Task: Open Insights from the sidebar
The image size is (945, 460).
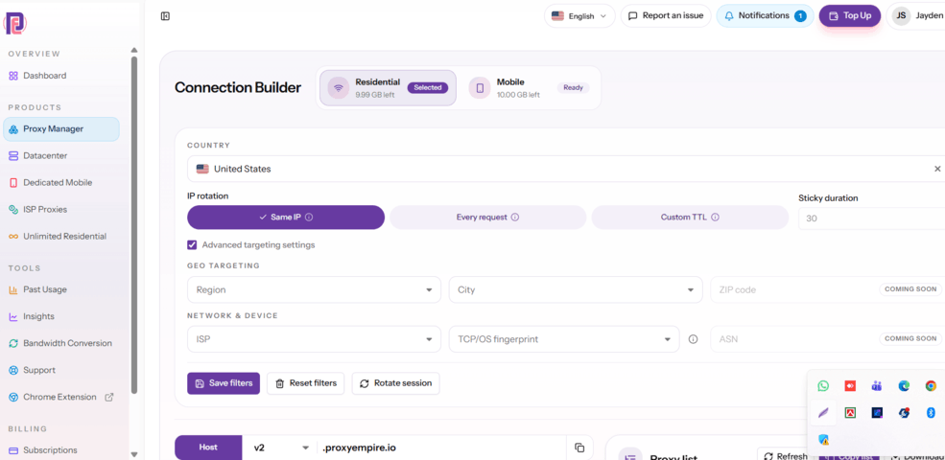Action: pos(38,316)
